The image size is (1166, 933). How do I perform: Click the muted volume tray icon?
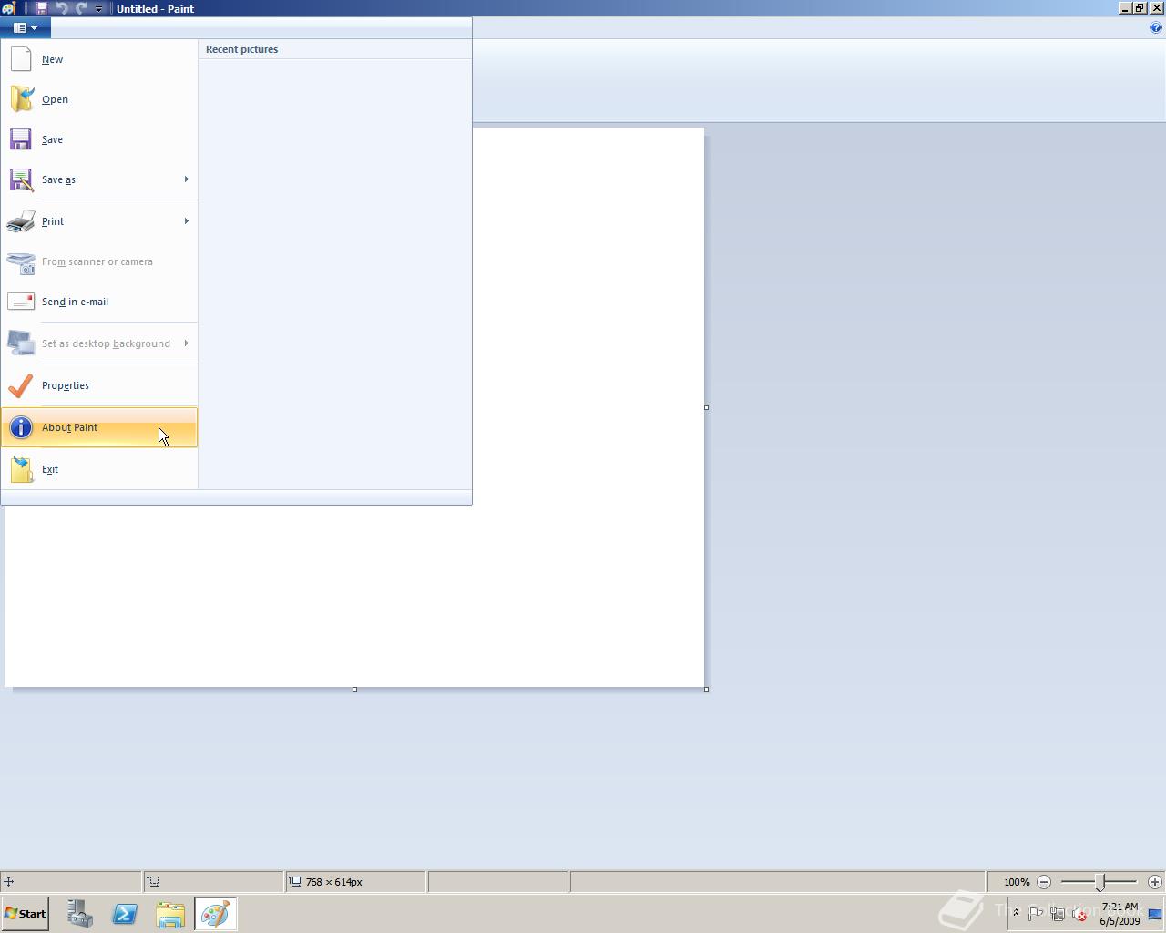click(x=1079, y=914)
